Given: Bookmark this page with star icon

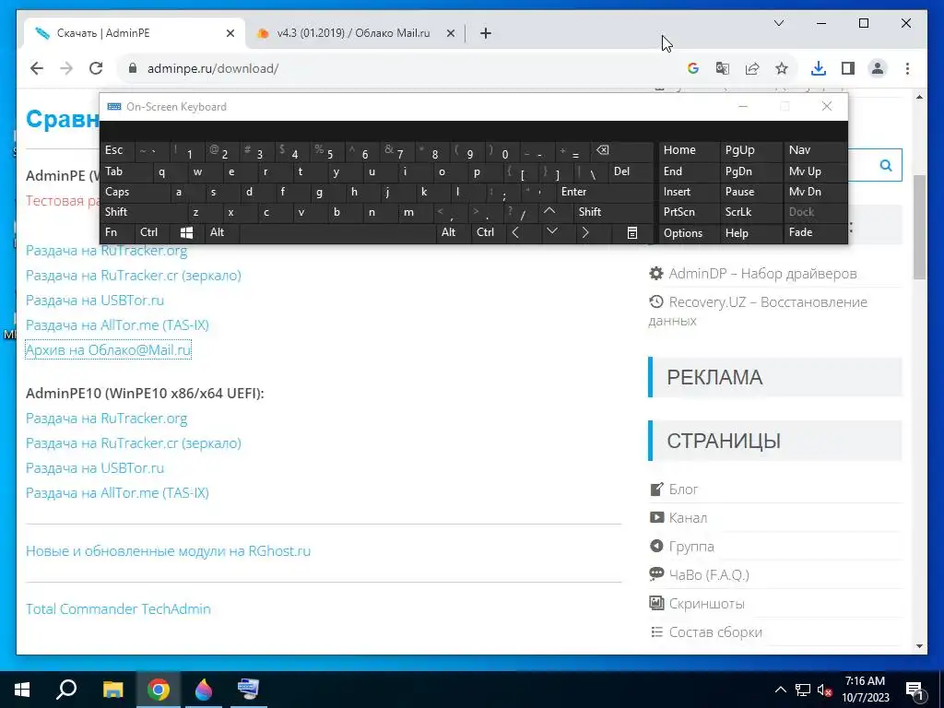Looking at the screenshot, I should click(x=782, y=68).
